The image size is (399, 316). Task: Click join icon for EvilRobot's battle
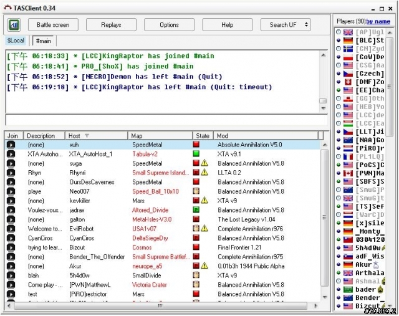(11, 229)
